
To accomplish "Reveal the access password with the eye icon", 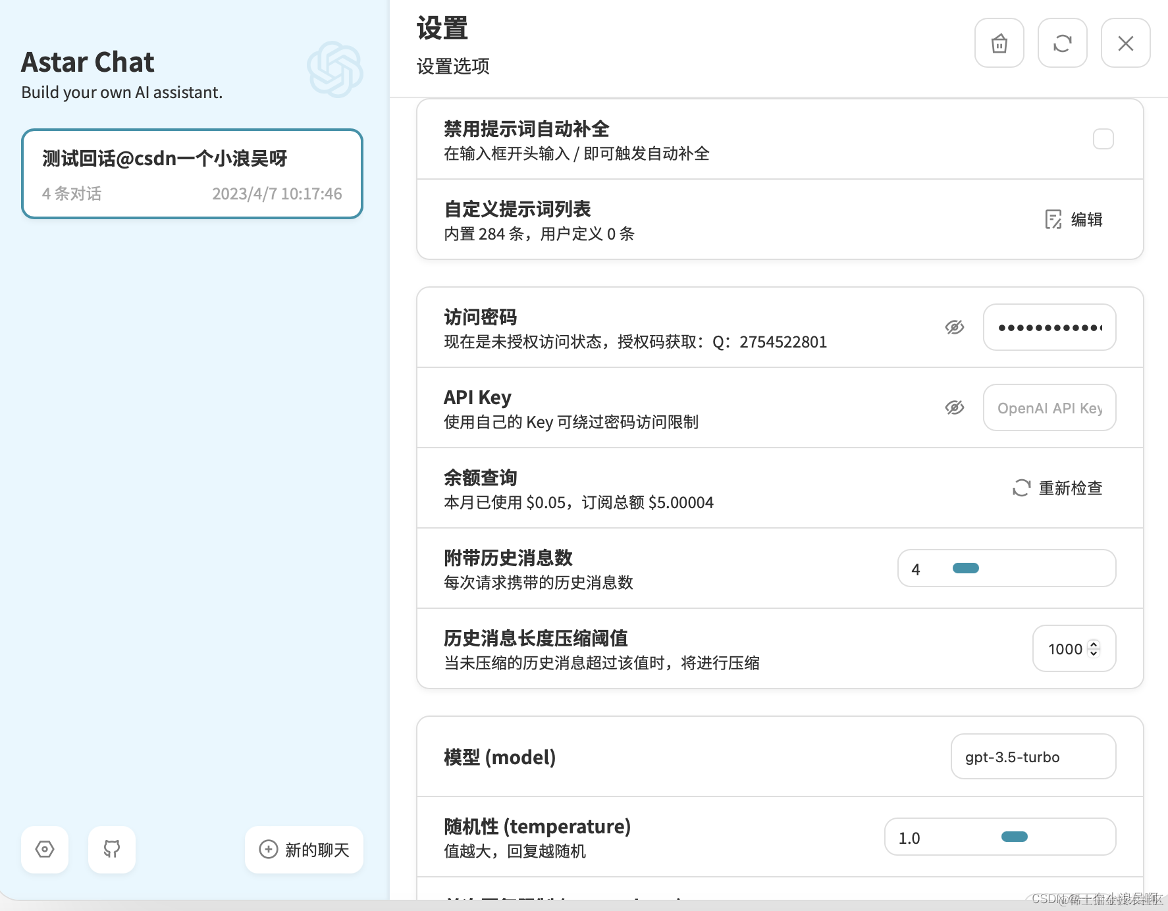I will (954, 327).
